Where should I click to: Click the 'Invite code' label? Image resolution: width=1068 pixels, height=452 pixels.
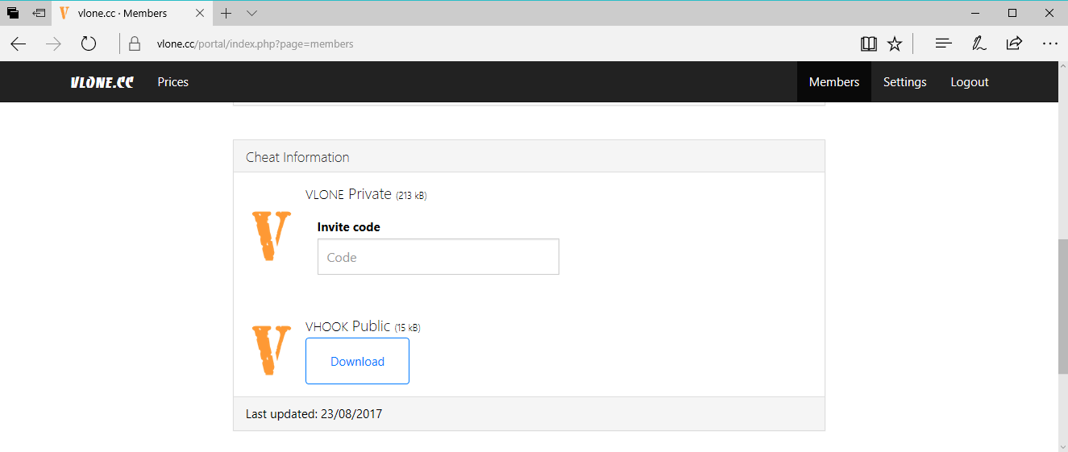click(x=349, y=227)
